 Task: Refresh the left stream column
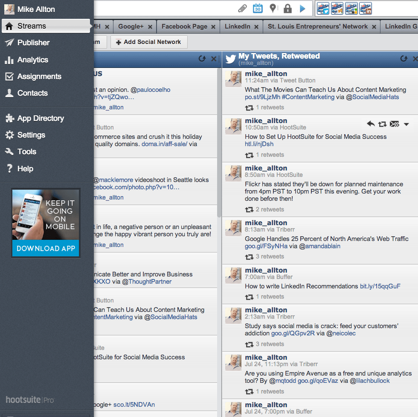coord(202,59)
